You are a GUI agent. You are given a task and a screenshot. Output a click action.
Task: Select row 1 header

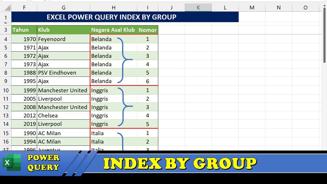(6, 17)
